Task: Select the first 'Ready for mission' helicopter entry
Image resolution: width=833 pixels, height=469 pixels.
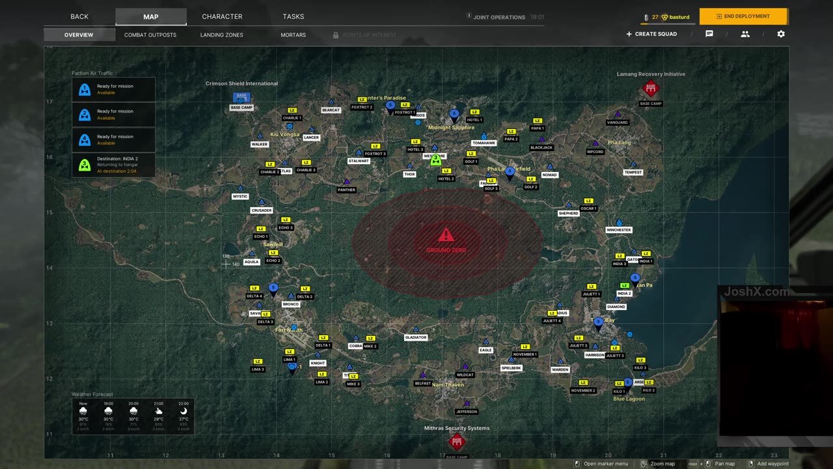Action: 113,89
